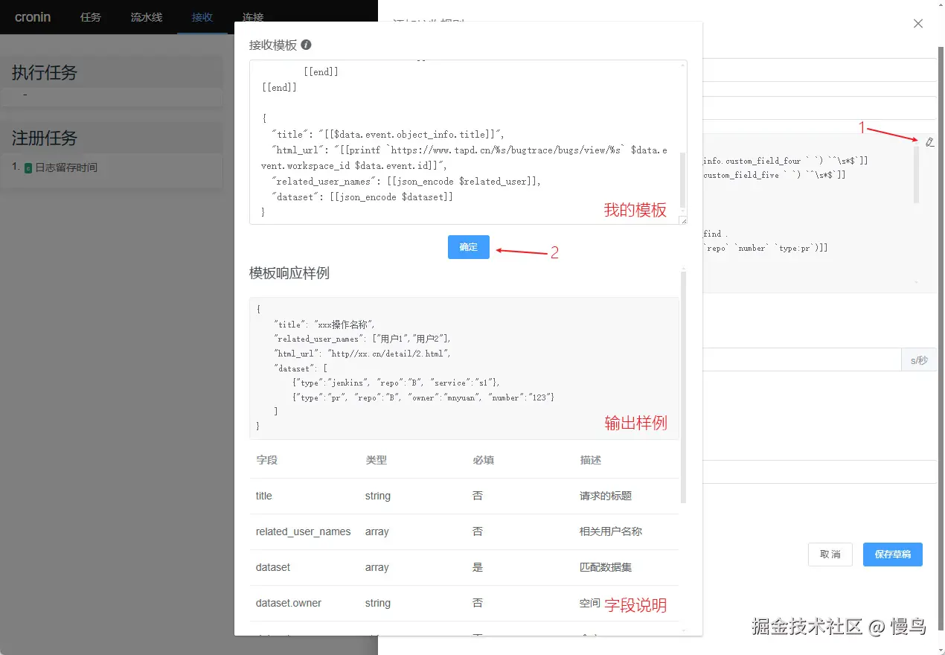This screenshot has width=945, height=655.
Task: Click the pencil edit icon on the template preview
Action: tap(929, 141)
